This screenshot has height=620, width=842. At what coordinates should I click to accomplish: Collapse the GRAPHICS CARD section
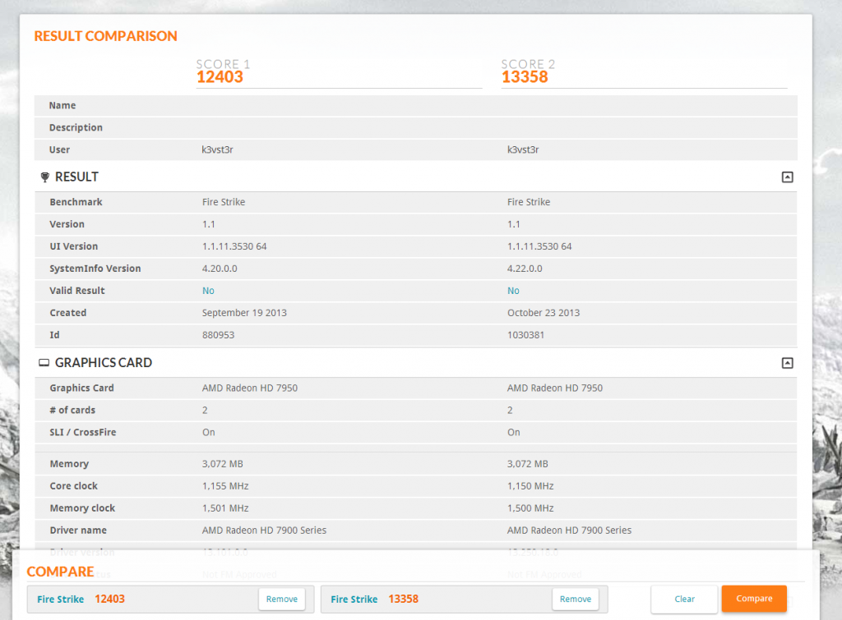[x=787, y=363]
